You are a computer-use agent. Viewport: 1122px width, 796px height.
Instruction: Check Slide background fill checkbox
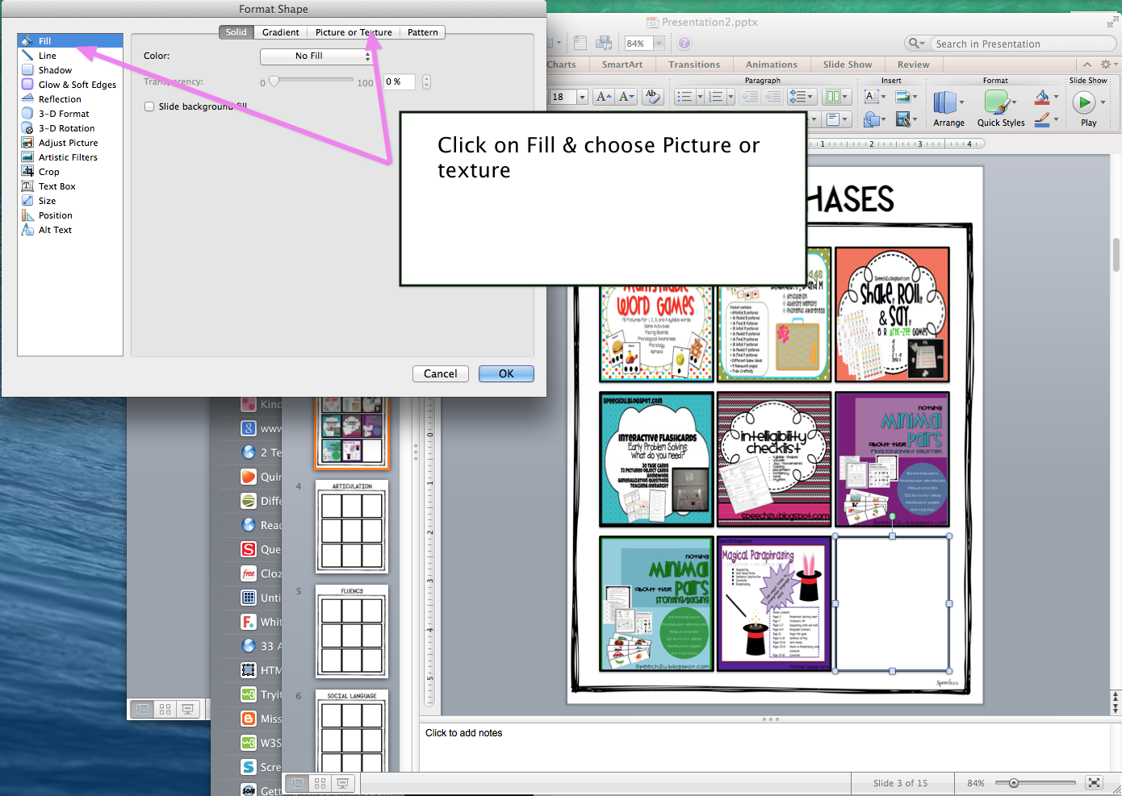click(x=149, y=106)
